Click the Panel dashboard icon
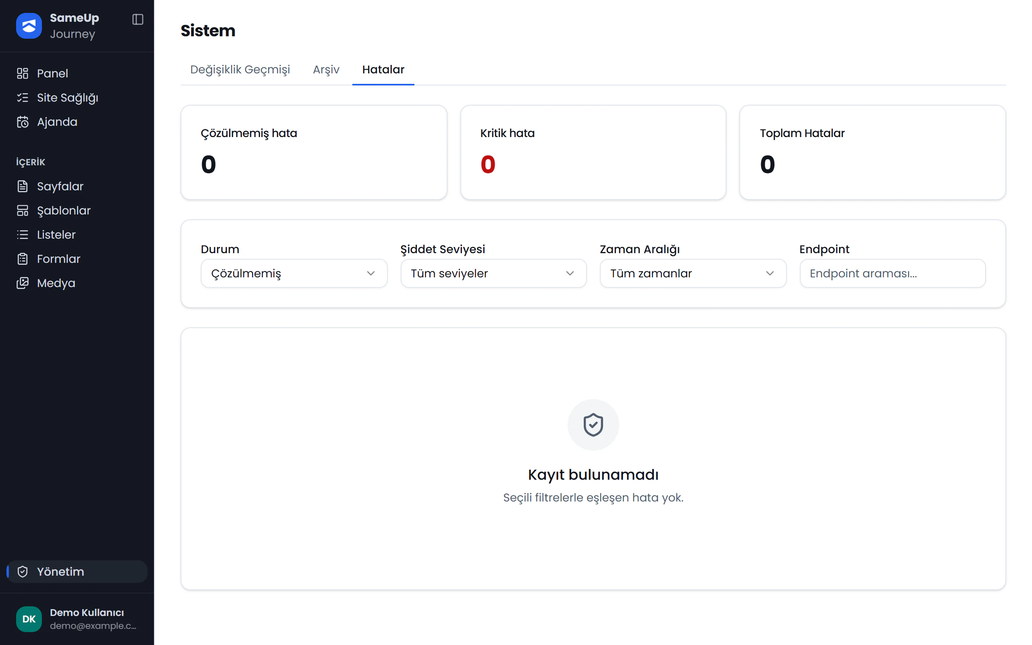 tap(23, 73)
